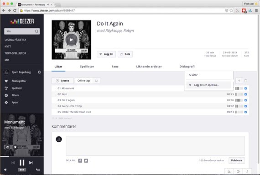
Task: Click the plus add button above tracklist
Action: [x=239, y=81]
